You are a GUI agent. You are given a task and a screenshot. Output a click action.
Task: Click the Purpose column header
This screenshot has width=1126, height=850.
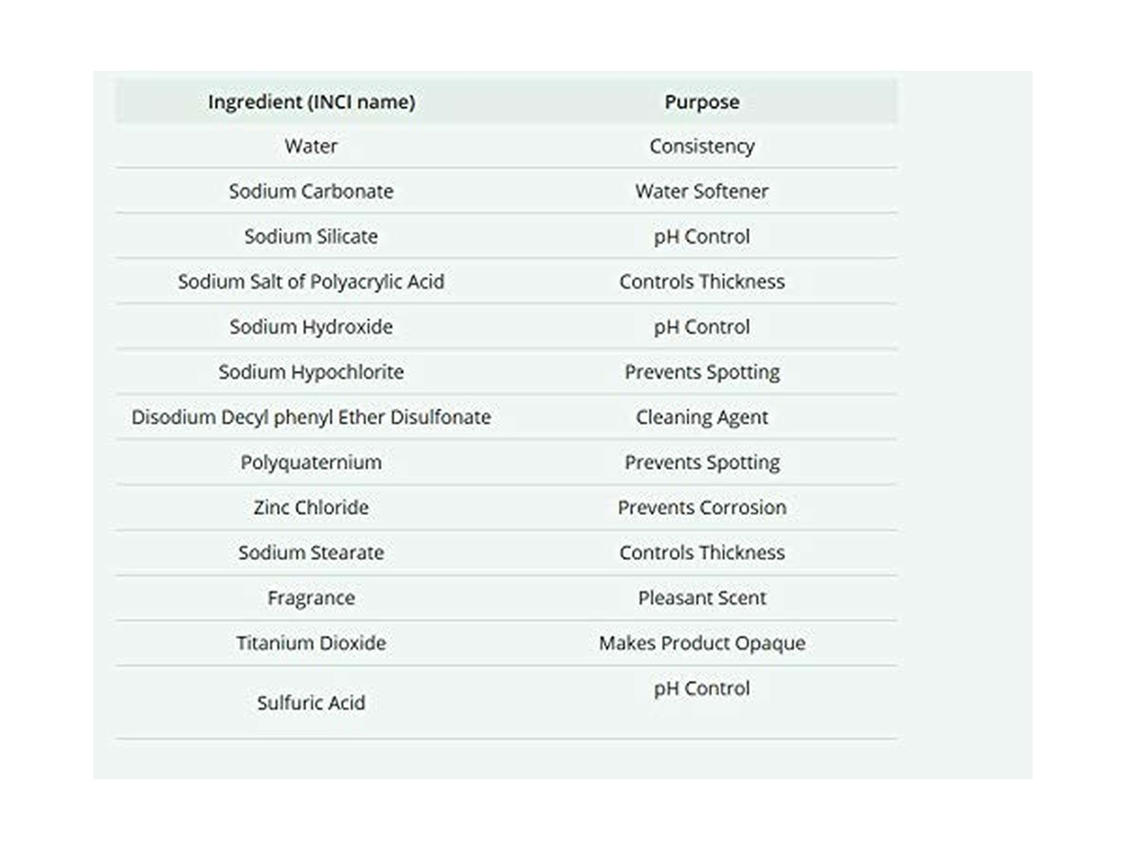pyautogui.click(x=702, y=102)
